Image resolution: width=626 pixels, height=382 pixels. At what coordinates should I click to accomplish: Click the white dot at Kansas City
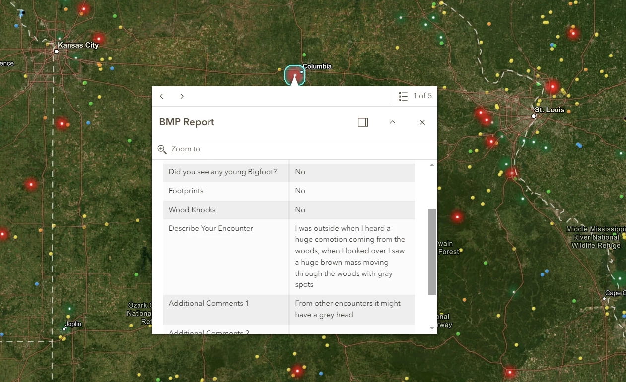tap(57, 51)
